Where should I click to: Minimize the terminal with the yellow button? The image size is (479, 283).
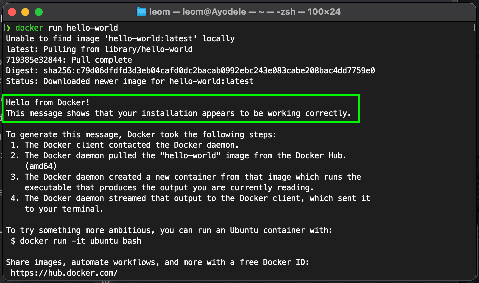click(x=25, y=12)
